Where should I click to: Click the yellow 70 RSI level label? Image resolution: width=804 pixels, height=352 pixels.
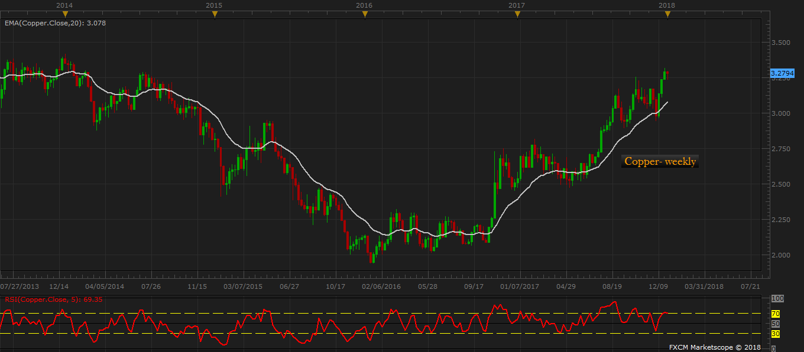point(776,314)
